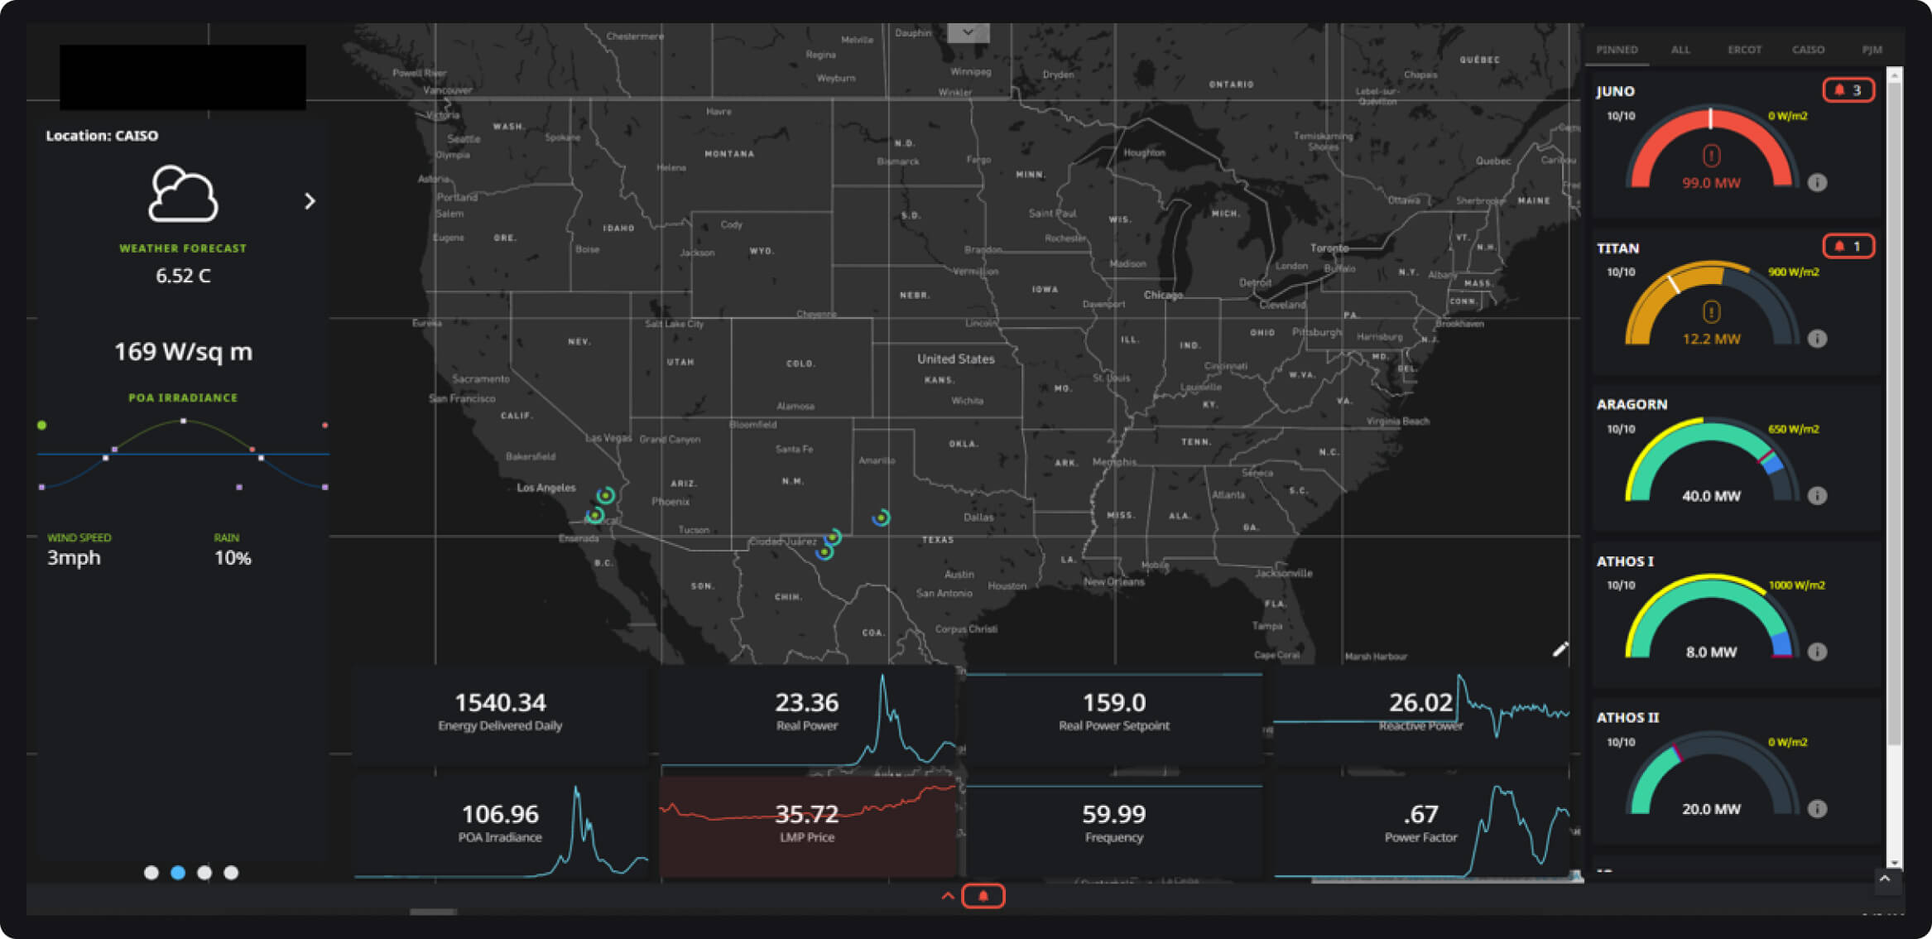The image size is (1932, 939).
Task: Select the second carousel dot in weather panel
Action: click(178, 873)
